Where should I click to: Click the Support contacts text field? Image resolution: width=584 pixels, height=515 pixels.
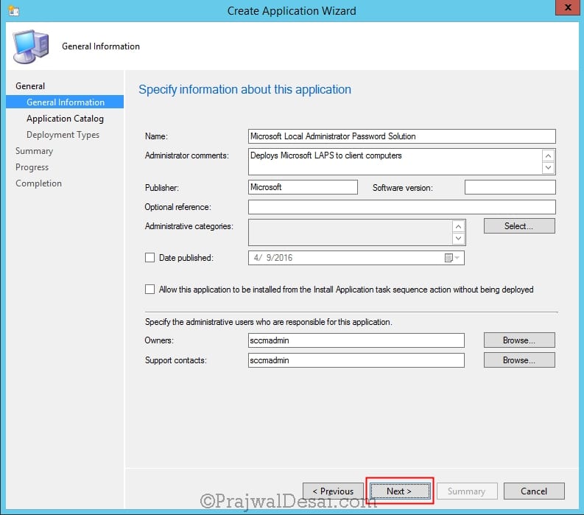tap(356, 360)
